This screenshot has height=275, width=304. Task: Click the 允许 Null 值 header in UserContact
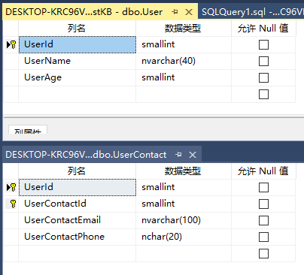tap(263, 171)
